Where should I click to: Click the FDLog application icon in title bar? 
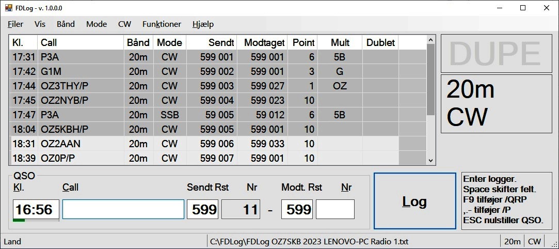pos(9,8)
